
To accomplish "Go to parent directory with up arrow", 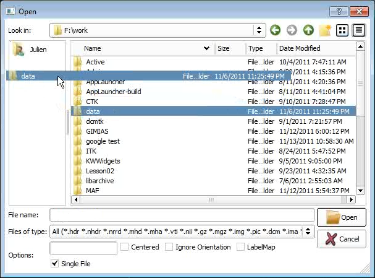I will pyautogui.click(x=308, y=30).
